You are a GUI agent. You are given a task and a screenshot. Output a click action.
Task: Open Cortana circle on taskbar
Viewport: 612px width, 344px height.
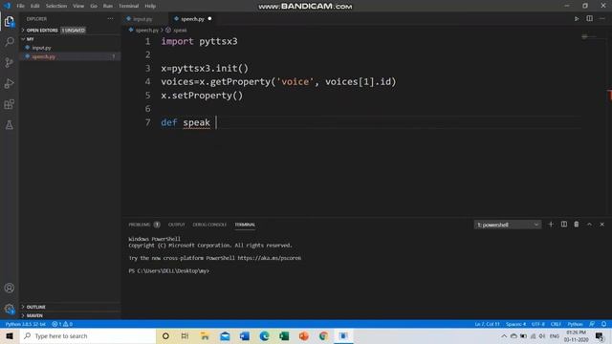coord(165,335)
